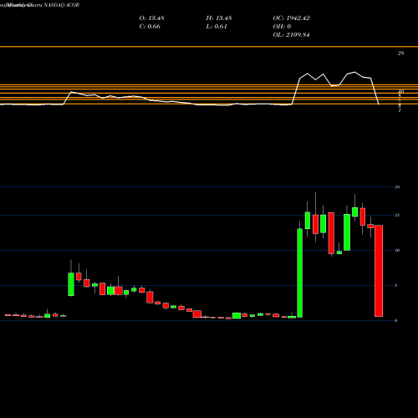418x418 pixels.
Task: Click the '15' price axis label
Action: click(x=397, y=215)
